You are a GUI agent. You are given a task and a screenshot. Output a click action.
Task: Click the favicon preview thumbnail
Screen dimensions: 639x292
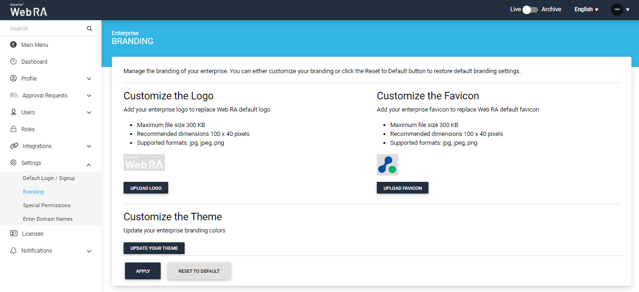tap(387, 165)
